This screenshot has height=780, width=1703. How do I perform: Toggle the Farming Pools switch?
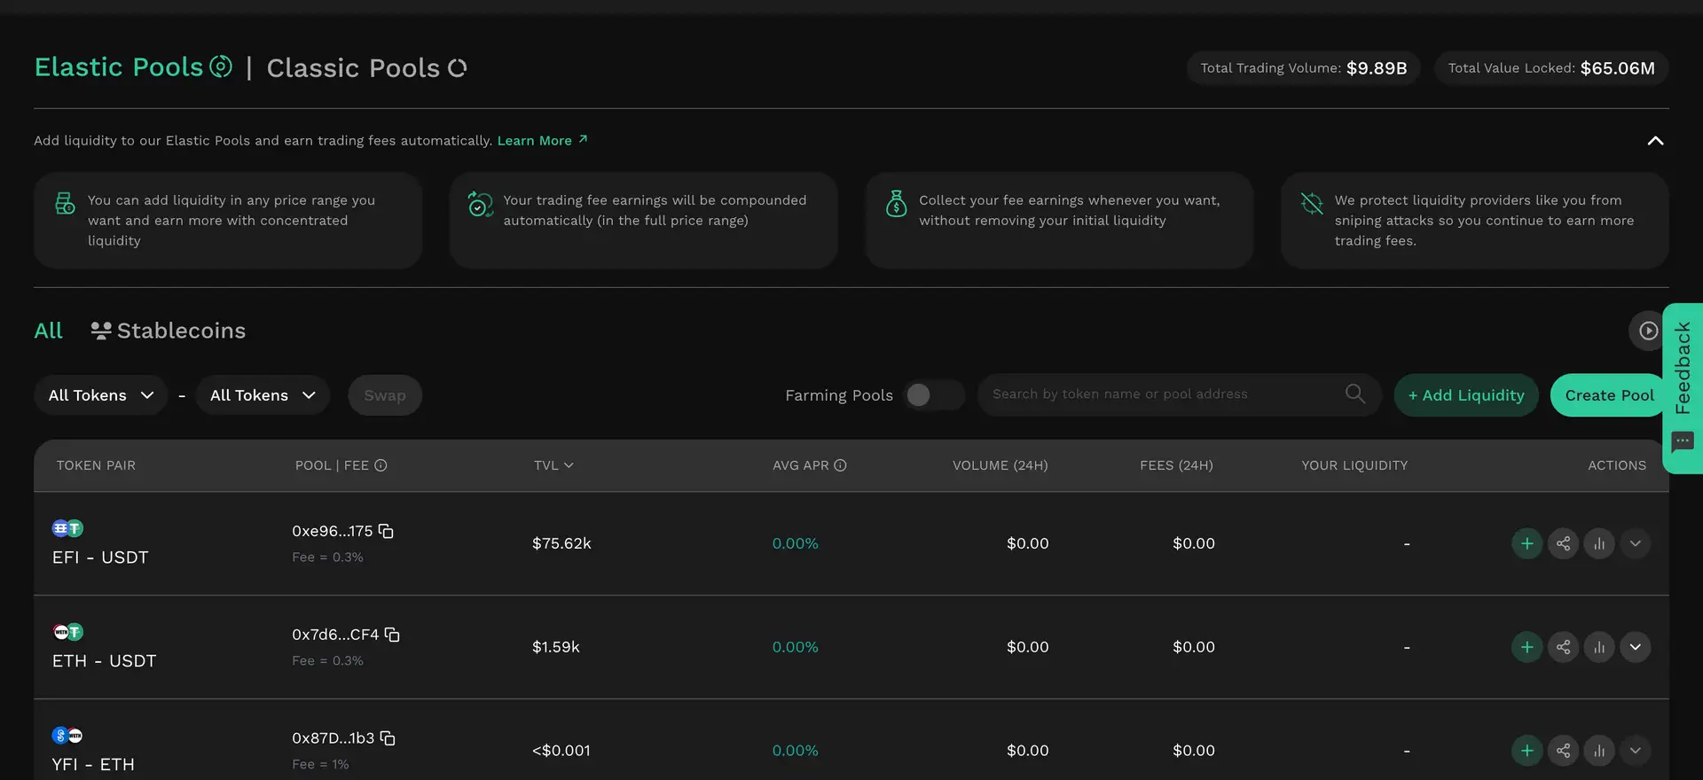(x=934, y=395)
